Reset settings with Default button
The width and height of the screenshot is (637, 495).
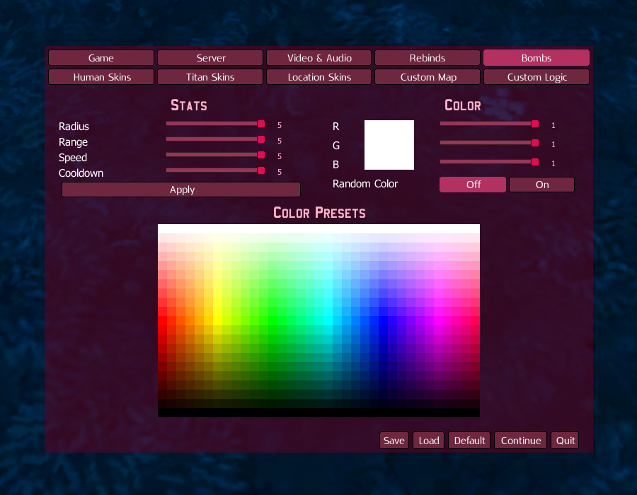(469, 441)
